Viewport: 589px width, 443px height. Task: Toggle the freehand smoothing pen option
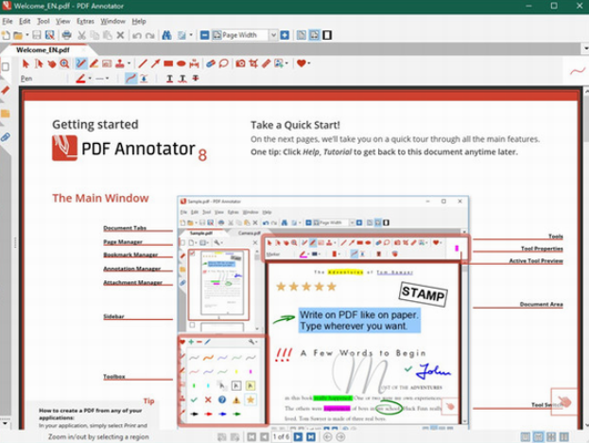(x=131, y=79)
